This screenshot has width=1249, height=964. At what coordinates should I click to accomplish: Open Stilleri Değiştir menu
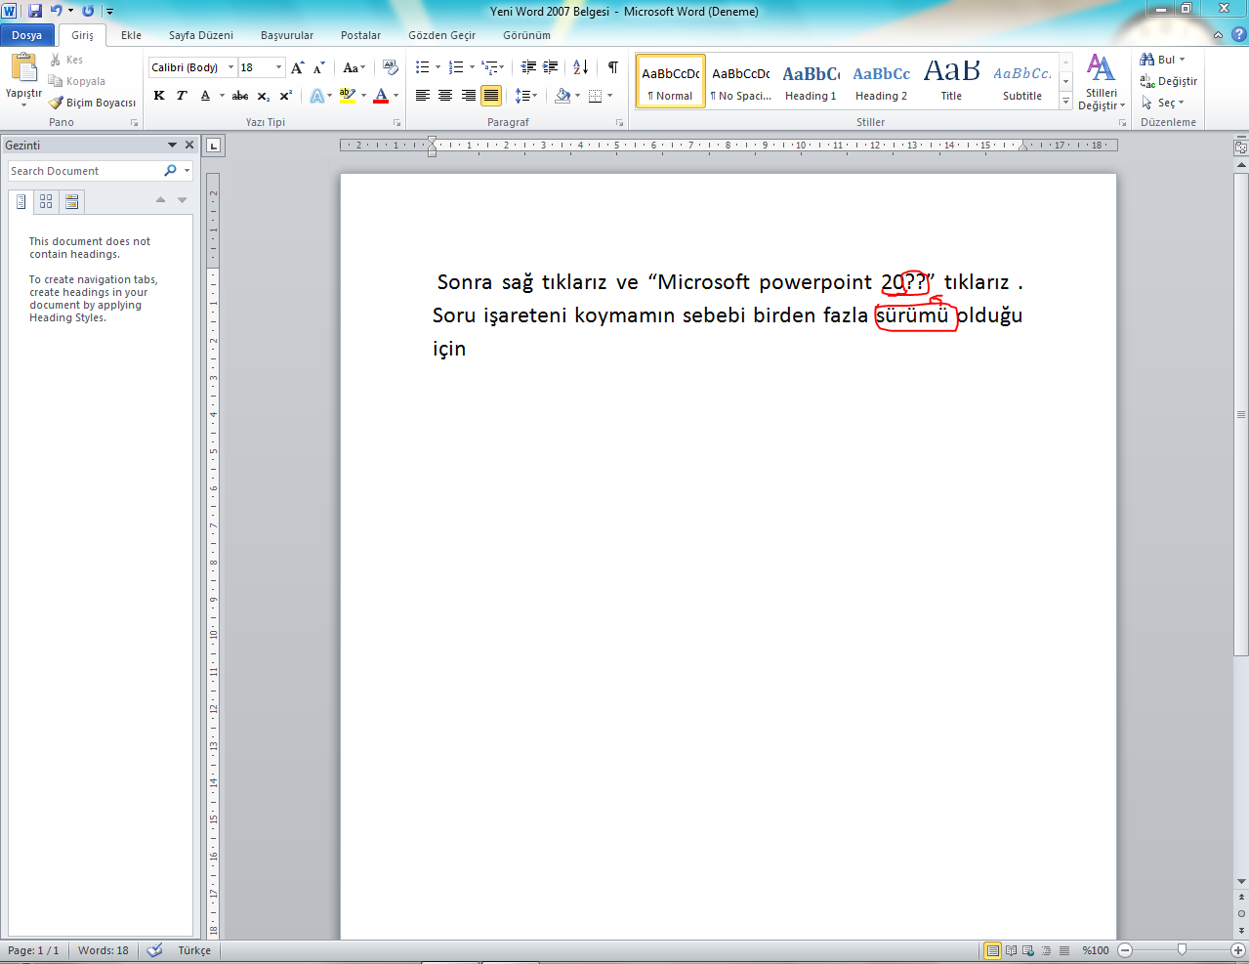tap(1102, 82)
